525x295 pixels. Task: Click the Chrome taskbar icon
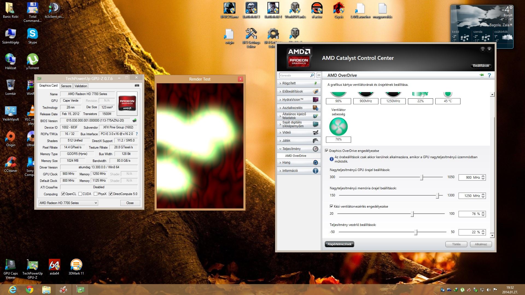click(30, 289)
